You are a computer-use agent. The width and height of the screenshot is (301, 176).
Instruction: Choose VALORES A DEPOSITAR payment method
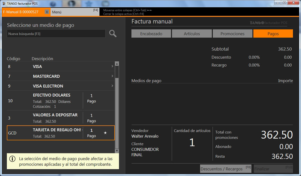61,118
